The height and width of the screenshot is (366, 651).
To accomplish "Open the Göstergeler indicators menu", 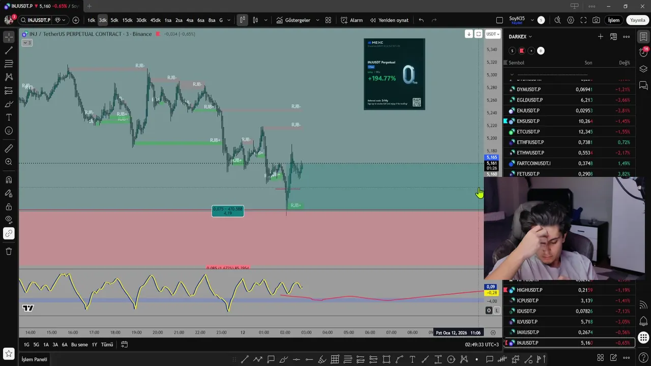I will pyautogui.click(x=293, y=20).
